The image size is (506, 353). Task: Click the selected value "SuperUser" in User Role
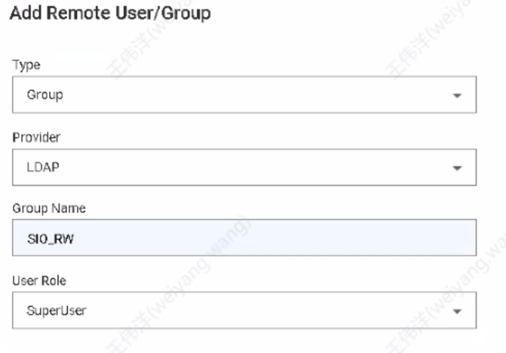56,310
